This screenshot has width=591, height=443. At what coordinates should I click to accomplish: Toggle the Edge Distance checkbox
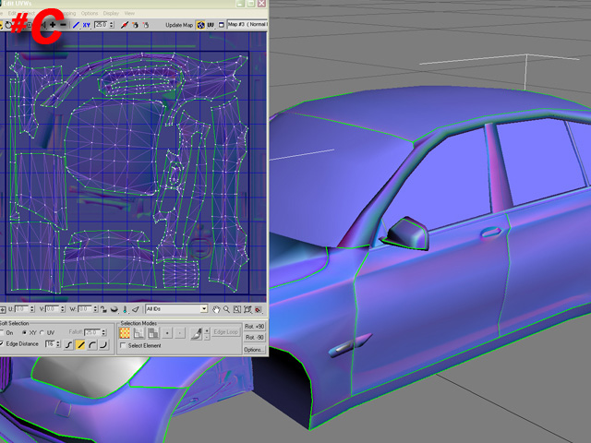[x=3, y=343]
